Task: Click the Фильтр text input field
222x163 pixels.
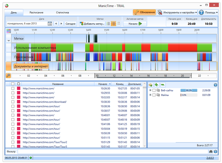Action: coord(113,152)
